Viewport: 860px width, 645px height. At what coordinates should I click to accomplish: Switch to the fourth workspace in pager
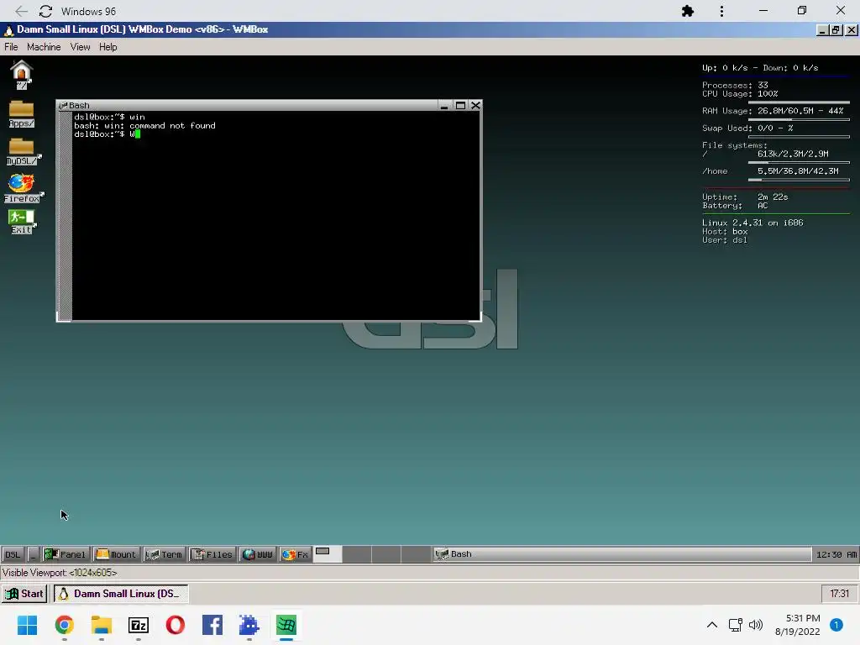pos(416,554)
